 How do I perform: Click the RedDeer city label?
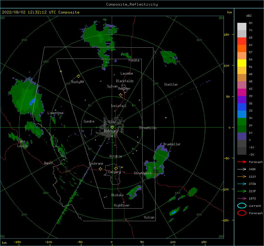[124, 89]
